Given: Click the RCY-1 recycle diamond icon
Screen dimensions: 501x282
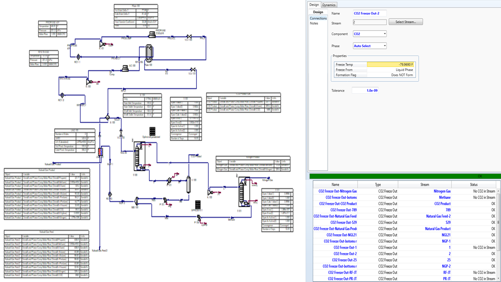Looking at the screenshot, I should 78,57.
